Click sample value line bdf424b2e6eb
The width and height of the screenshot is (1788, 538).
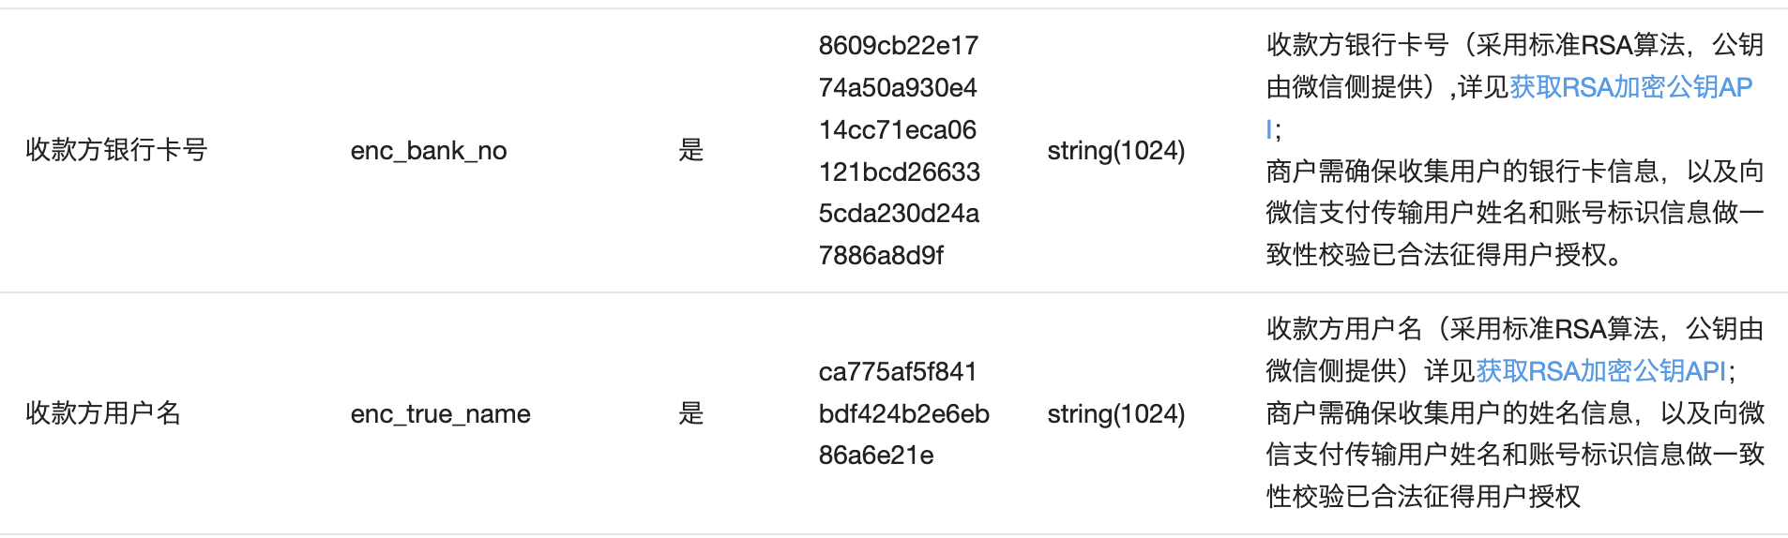(903, 414)
